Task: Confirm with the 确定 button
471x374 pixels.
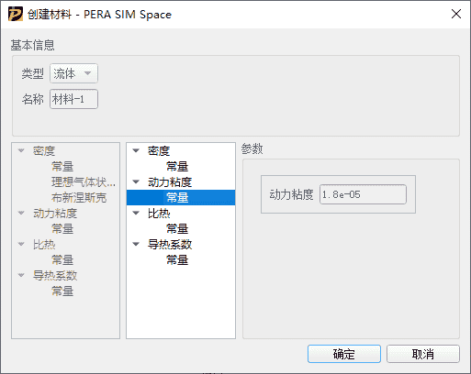Action: [344, 354]
